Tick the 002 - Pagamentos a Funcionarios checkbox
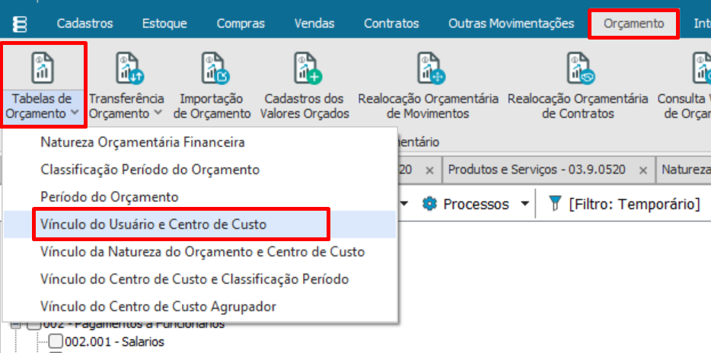 [34, 324]
